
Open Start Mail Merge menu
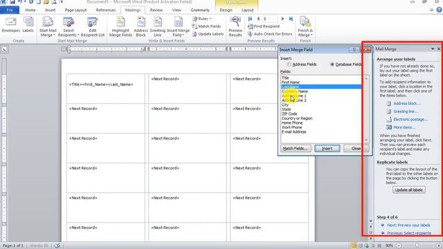click(48, 27)
